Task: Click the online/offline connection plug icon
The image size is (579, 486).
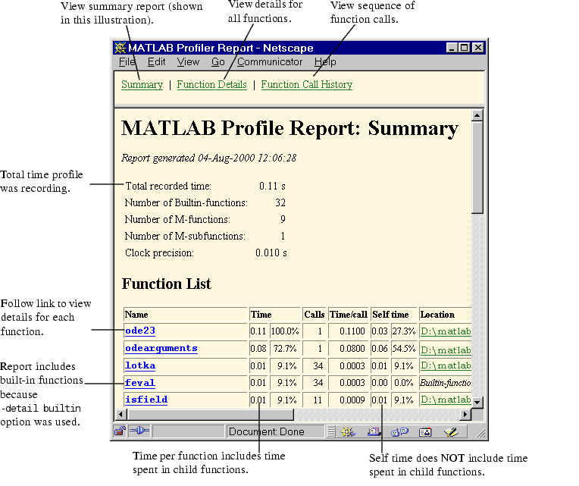Action: pyautogui.click(x=139, y=431)
